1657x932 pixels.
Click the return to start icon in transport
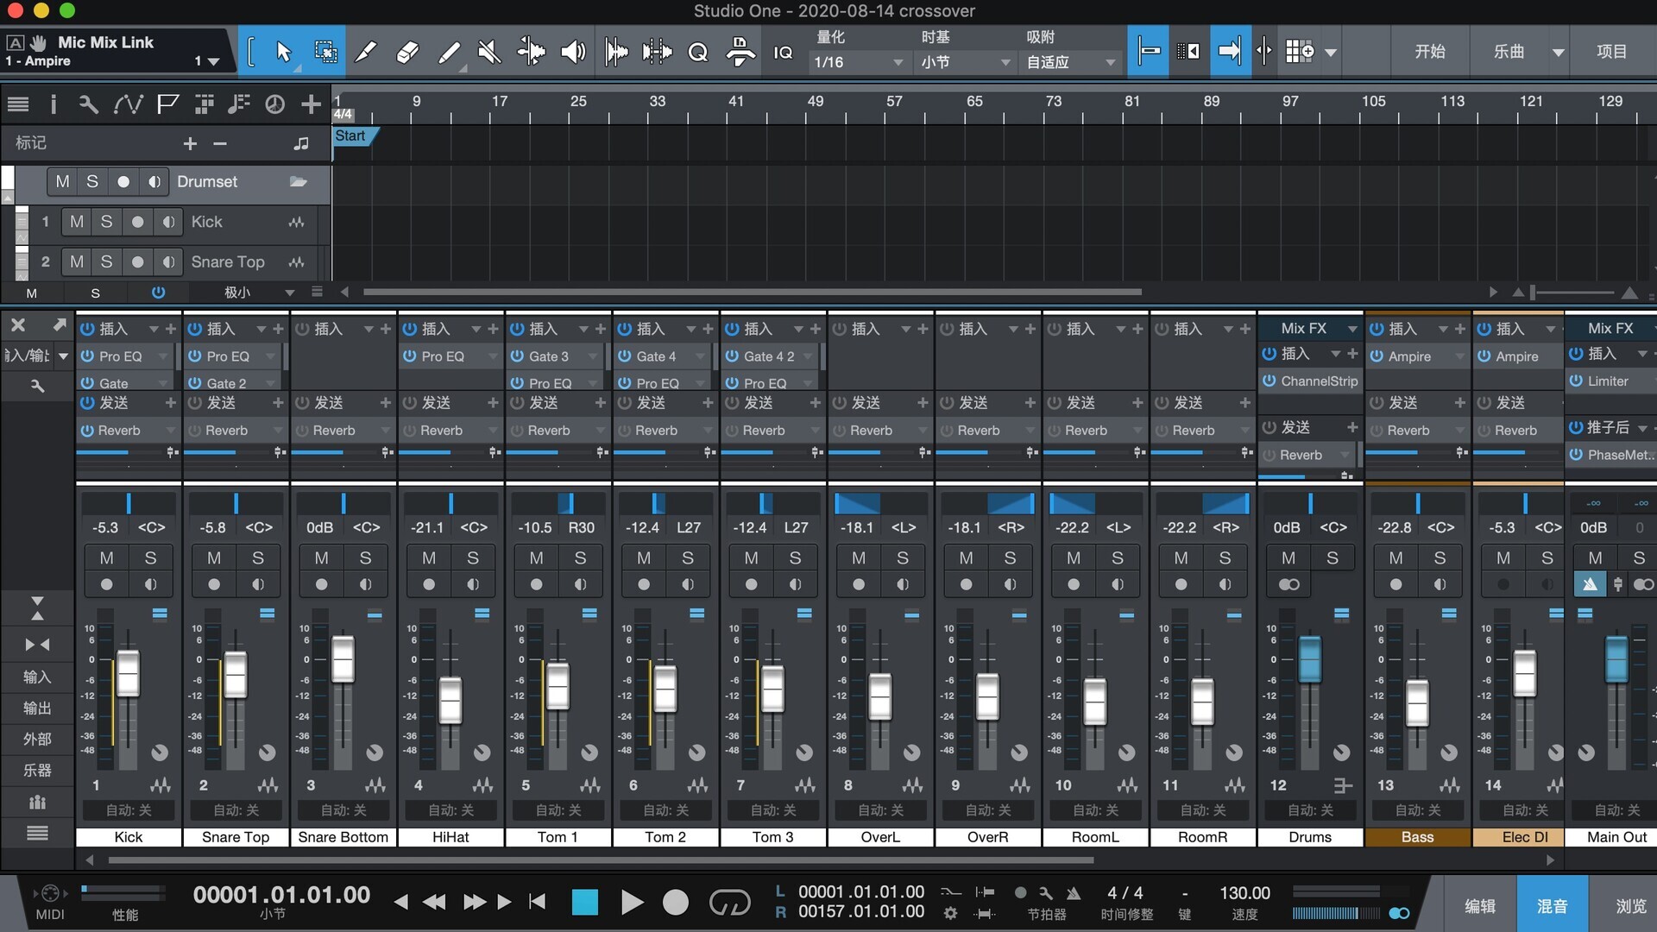pos(537,903)
